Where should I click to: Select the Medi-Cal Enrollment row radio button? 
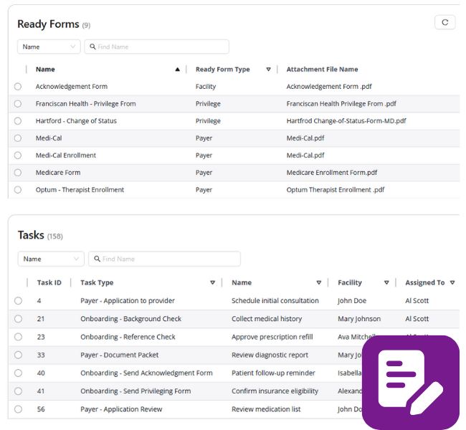point(18,156)
